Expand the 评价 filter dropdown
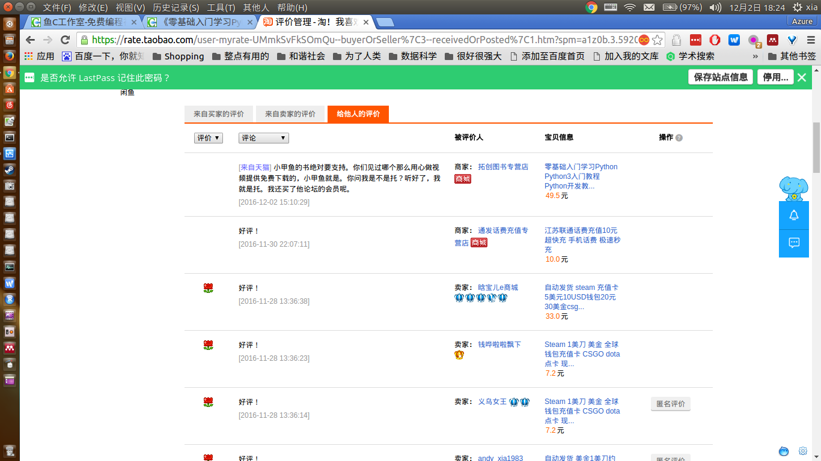Screen dimensions: 821x461 click(209, 138)
